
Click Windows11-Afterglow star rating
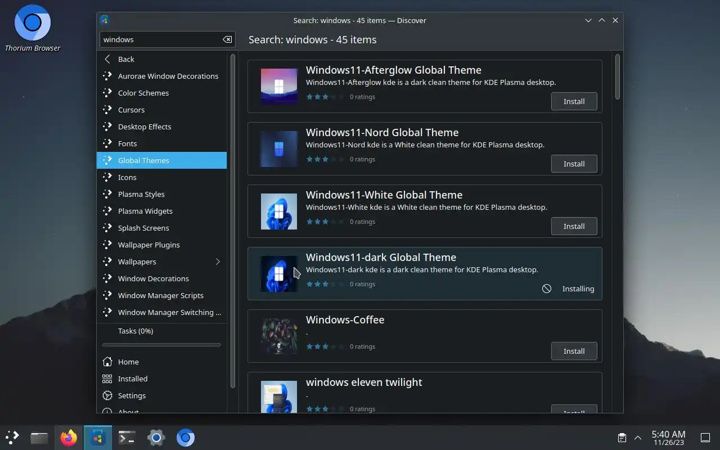pyautogui.click(x=325, y=97)
